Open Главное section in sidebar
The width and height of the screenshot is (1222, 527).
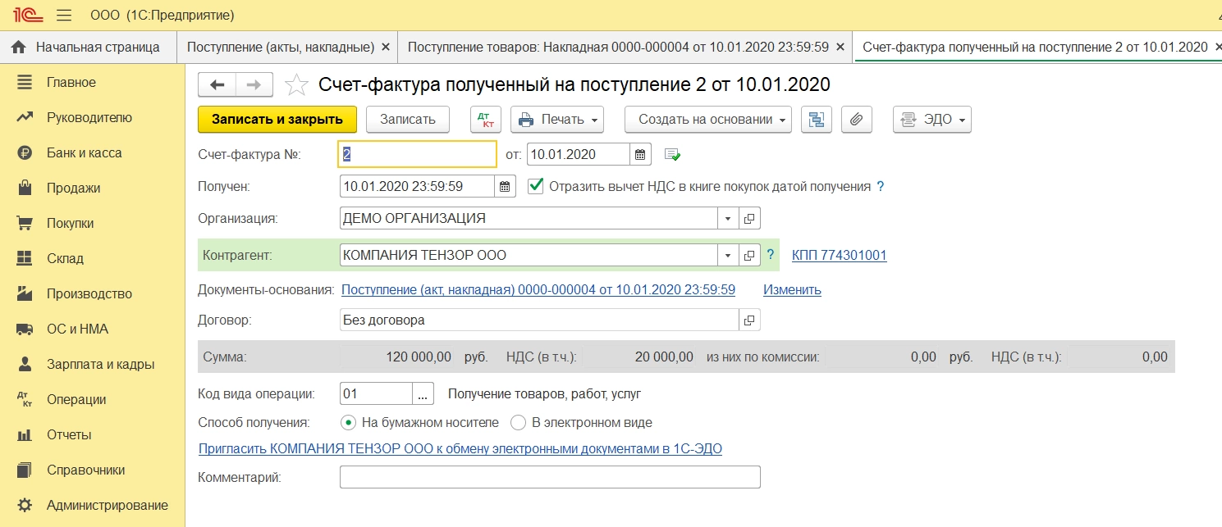click(x=71, y=82)
